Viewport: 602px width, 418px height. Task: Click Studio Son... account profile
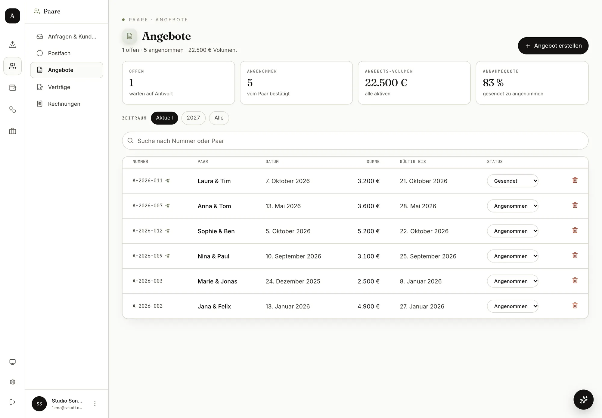pyautogui.click(x=57, y=404)
